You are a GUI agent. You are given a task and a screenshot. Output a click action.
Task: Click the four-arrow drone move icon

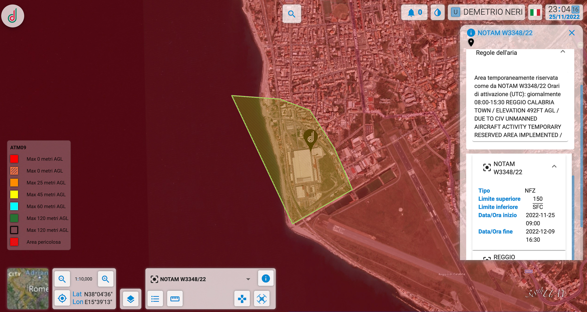pyautogui.click(x=242, y=299)
